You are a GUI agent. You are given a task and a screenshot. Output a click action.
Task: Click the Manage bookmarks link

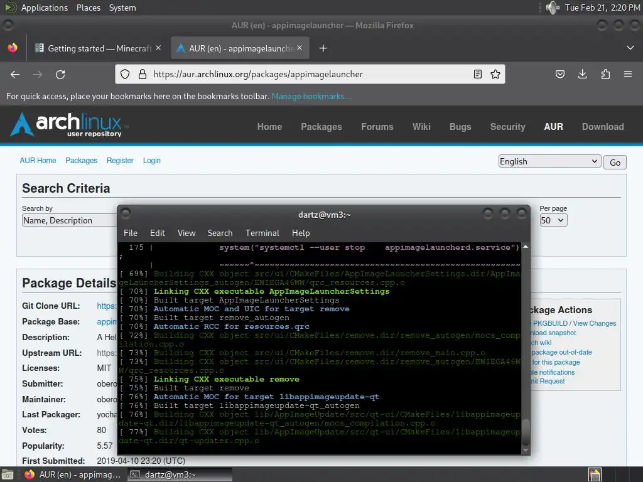[x=311, y=96]
